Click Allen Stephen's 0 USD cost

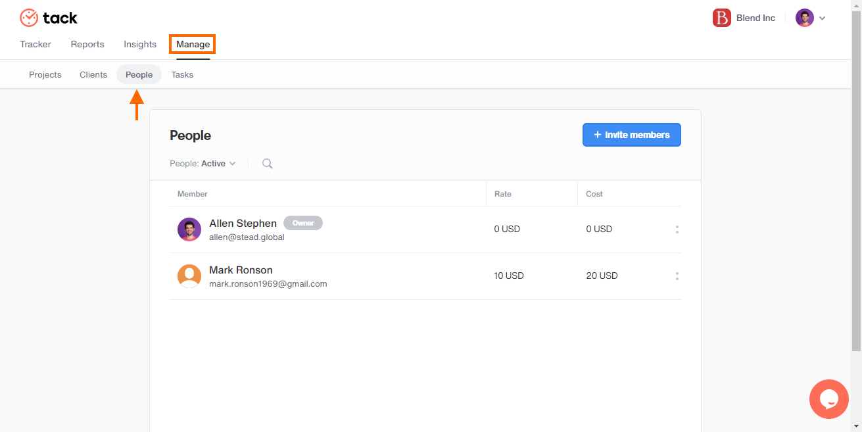(599, 229)
